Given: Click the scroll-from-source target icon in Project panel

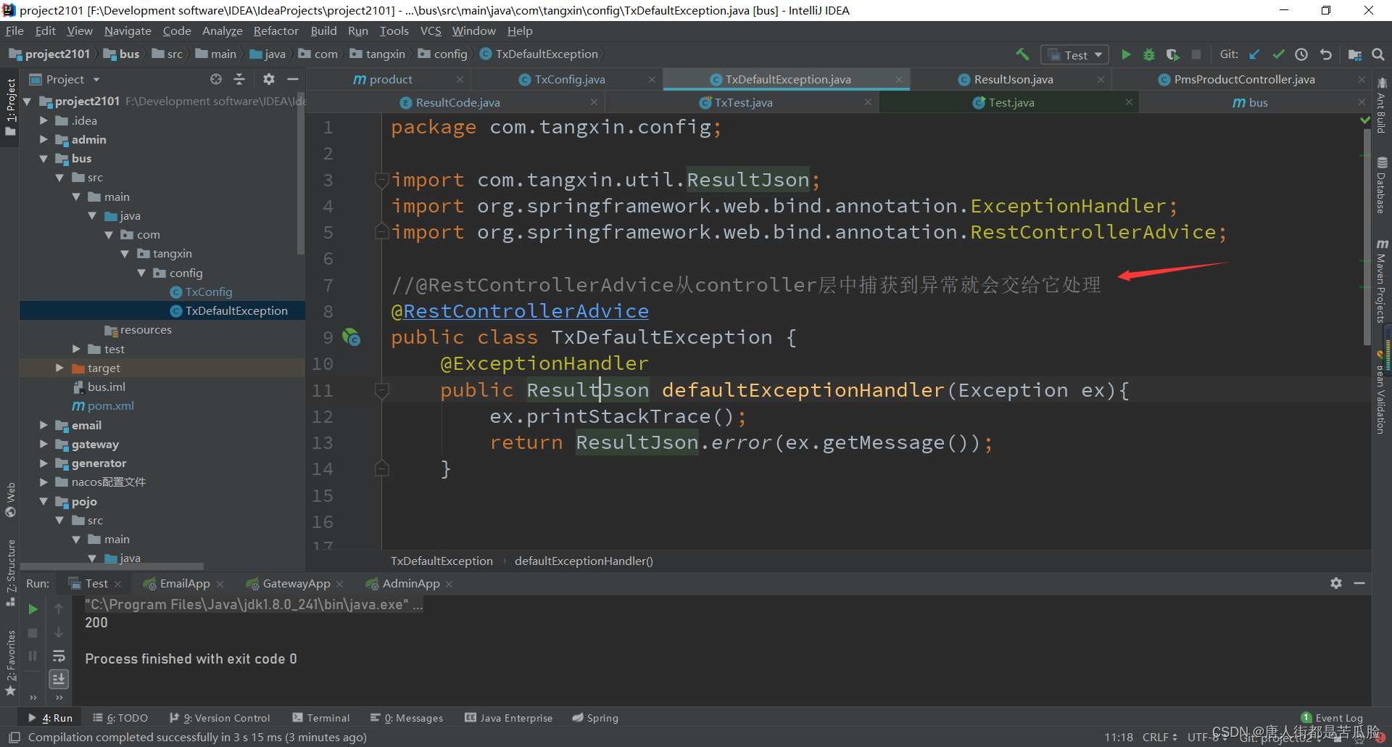Looking at the screenshot, I should pyautogui.click(x=216, y=79).
